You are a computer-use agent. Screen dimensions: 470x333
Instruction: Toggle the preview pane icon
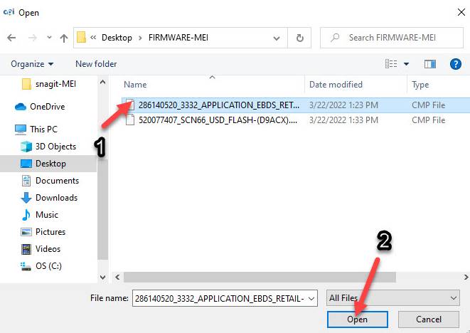click(x=429, y=64)
